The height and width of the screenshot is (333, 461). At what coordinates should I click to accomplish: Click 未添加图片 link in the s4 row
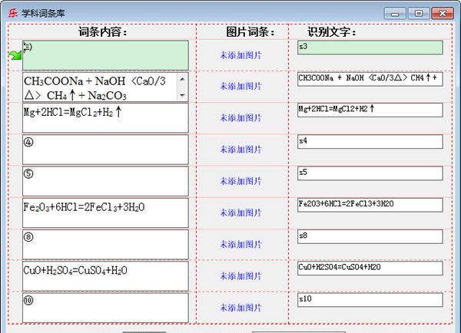point(240,150)
